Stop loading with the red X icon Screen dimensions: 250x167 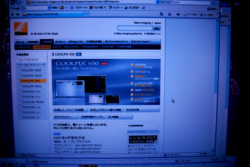[168, 2]
